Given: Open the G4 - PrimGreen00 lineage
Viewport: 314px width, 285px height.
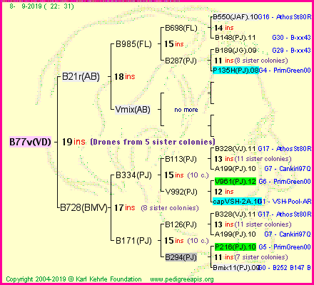Looking at the screenshot, I should tap(285, 71).
